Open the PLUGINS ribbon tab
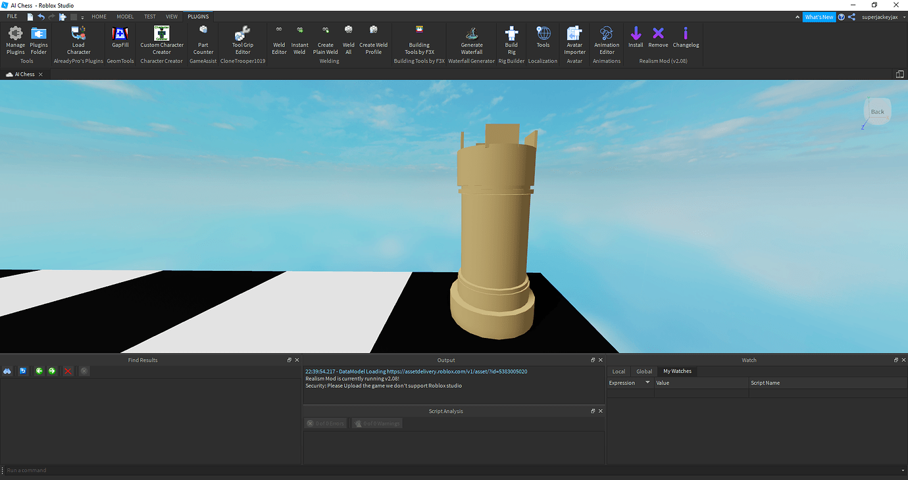Viewport: 908px width, 480px height. [197, 16]
